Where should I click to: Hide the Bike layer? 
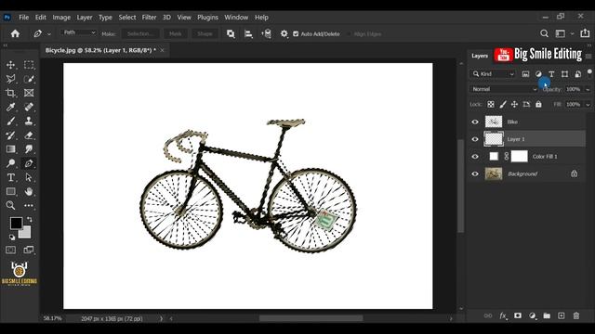click(475, 122)
